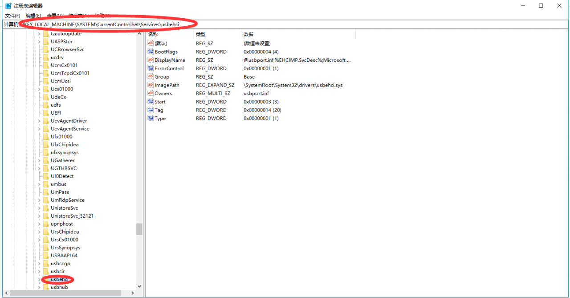Open the 编辑(E) menu
The height and width of the screenshot is (298, 570).
point(33,16)
